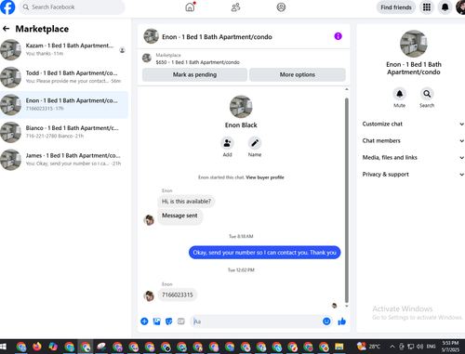This screenshot has width=465, height=354.
Task: Expand Chat members section
Action: (413, 140)
